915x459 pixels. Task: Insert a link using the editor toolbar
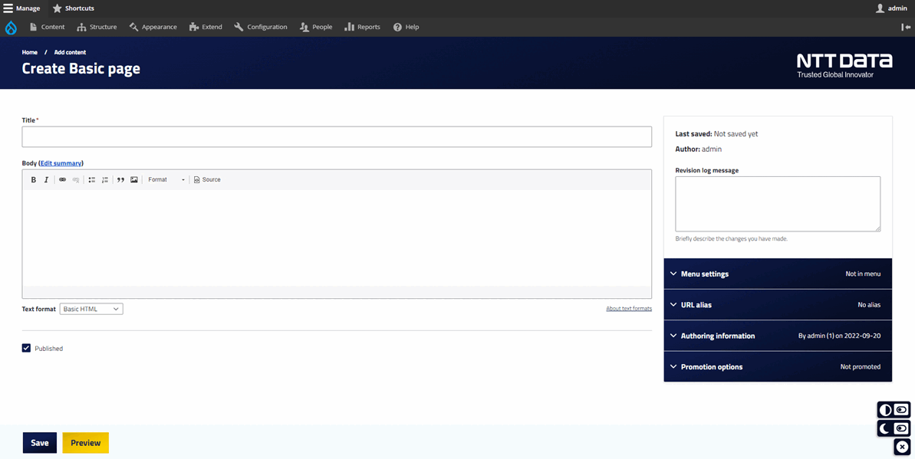(63, 180)
